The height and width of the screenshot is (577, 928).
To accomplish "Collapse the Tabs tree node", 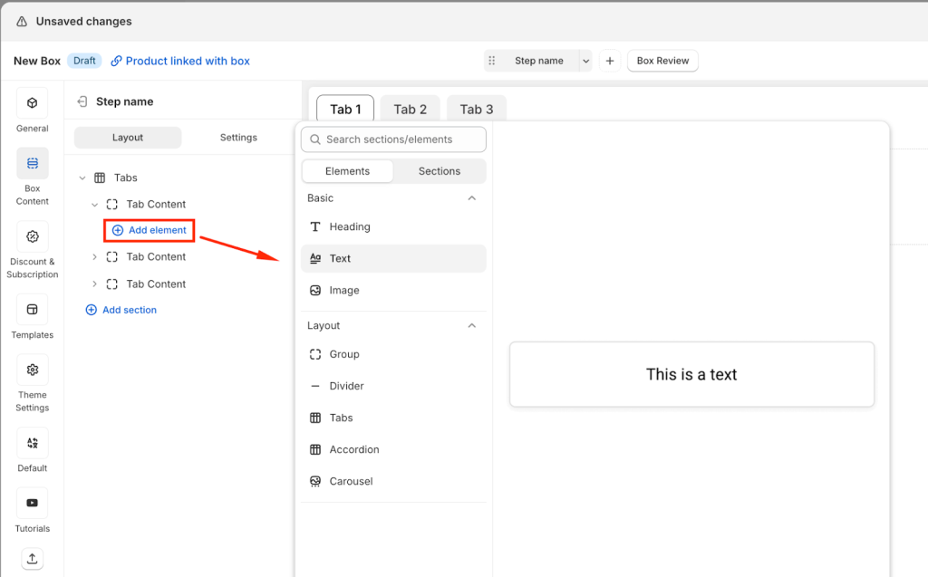I will (x=82, y=178).
